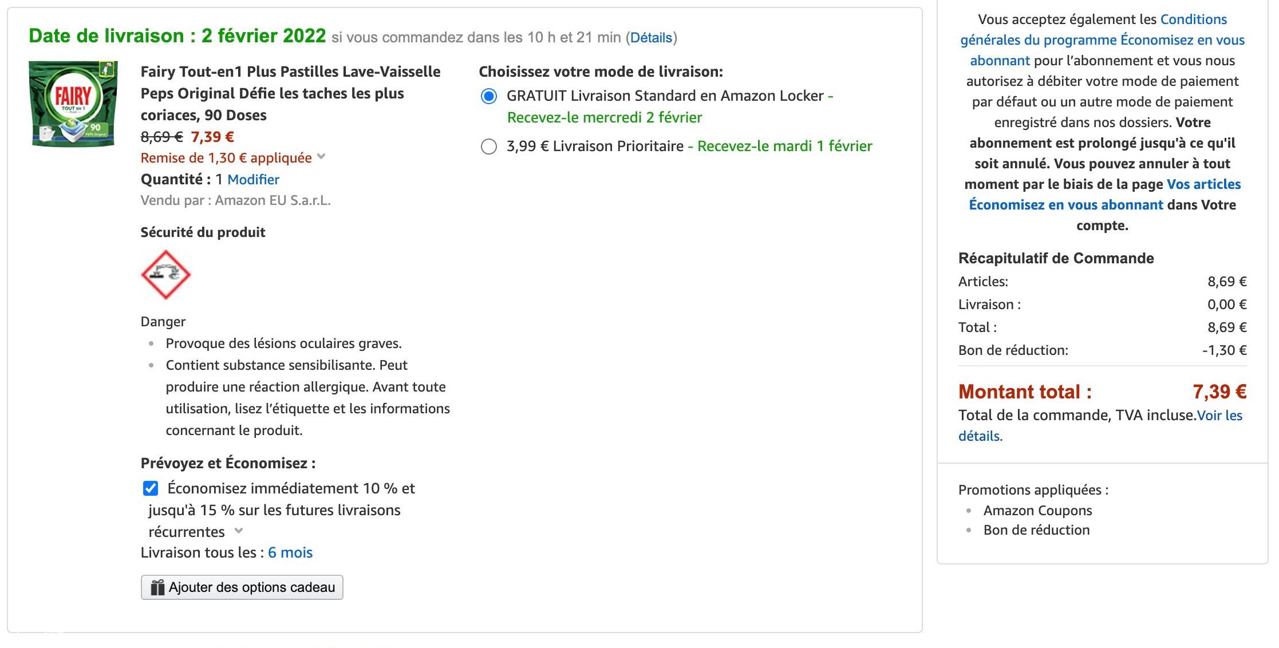
Task: Click the gift icon on options button
Action: tap(157, 587)
